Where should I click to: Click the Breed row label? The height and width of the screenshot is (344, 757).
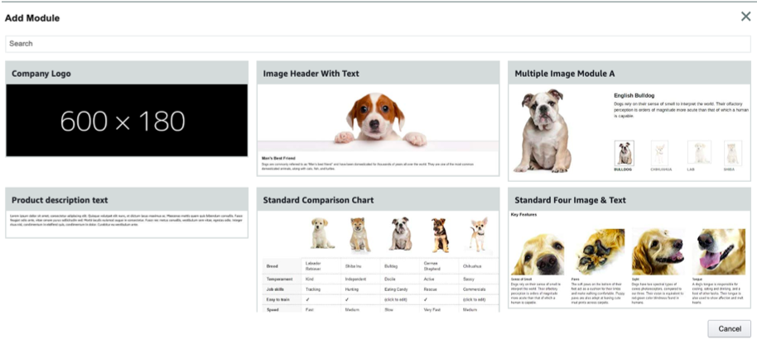[272, 266]
